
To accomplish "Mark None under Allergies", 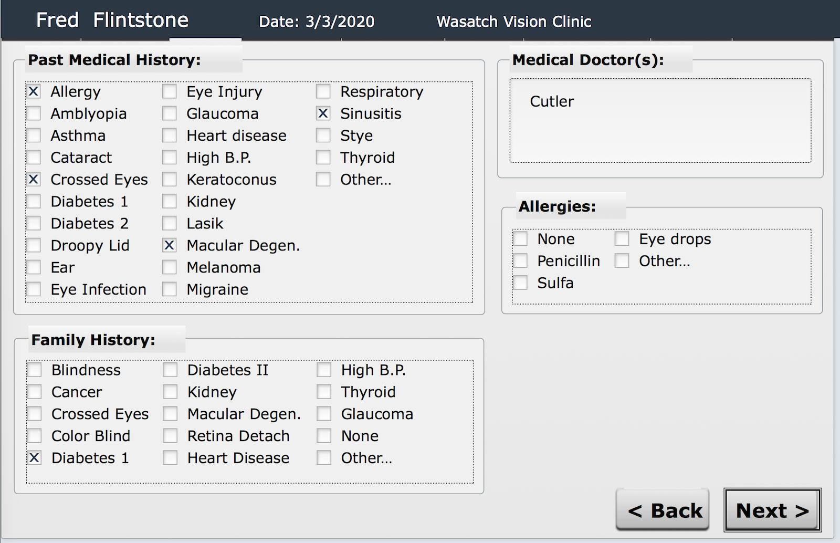I will (520, 239).
